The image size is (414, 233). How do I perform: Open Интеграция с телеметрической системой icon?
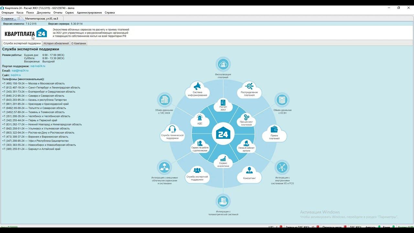point(223,201)
